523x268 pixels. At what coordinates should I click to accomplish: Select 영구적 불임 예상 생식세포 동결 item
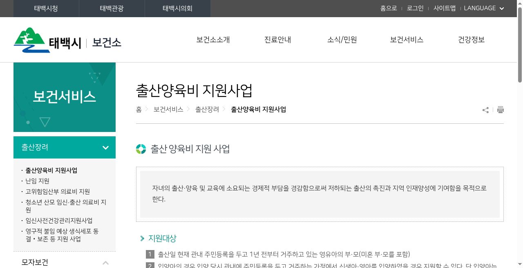click(x=62, y=235)
